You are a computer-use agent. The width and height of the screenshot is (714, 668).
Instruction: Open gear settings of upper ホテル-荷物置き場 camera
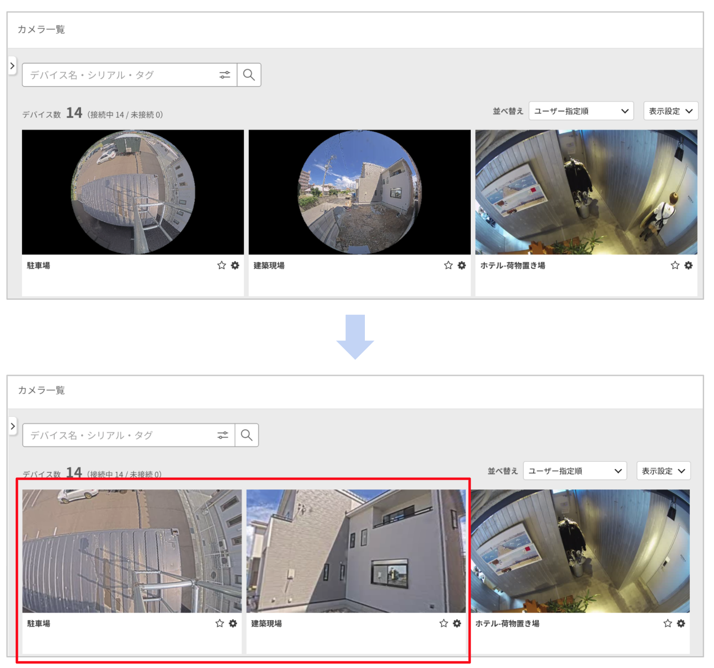click(x=689, y=265)
